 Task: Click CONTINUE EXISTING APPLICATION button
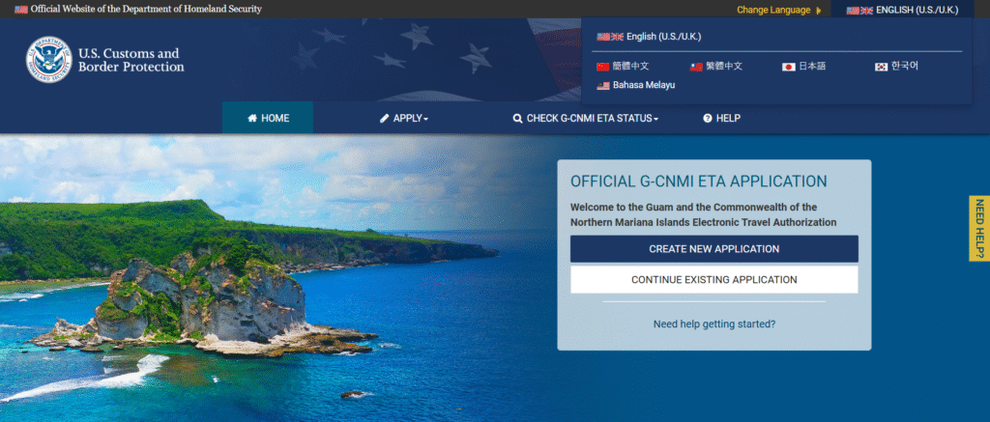[x=714, y=279]
